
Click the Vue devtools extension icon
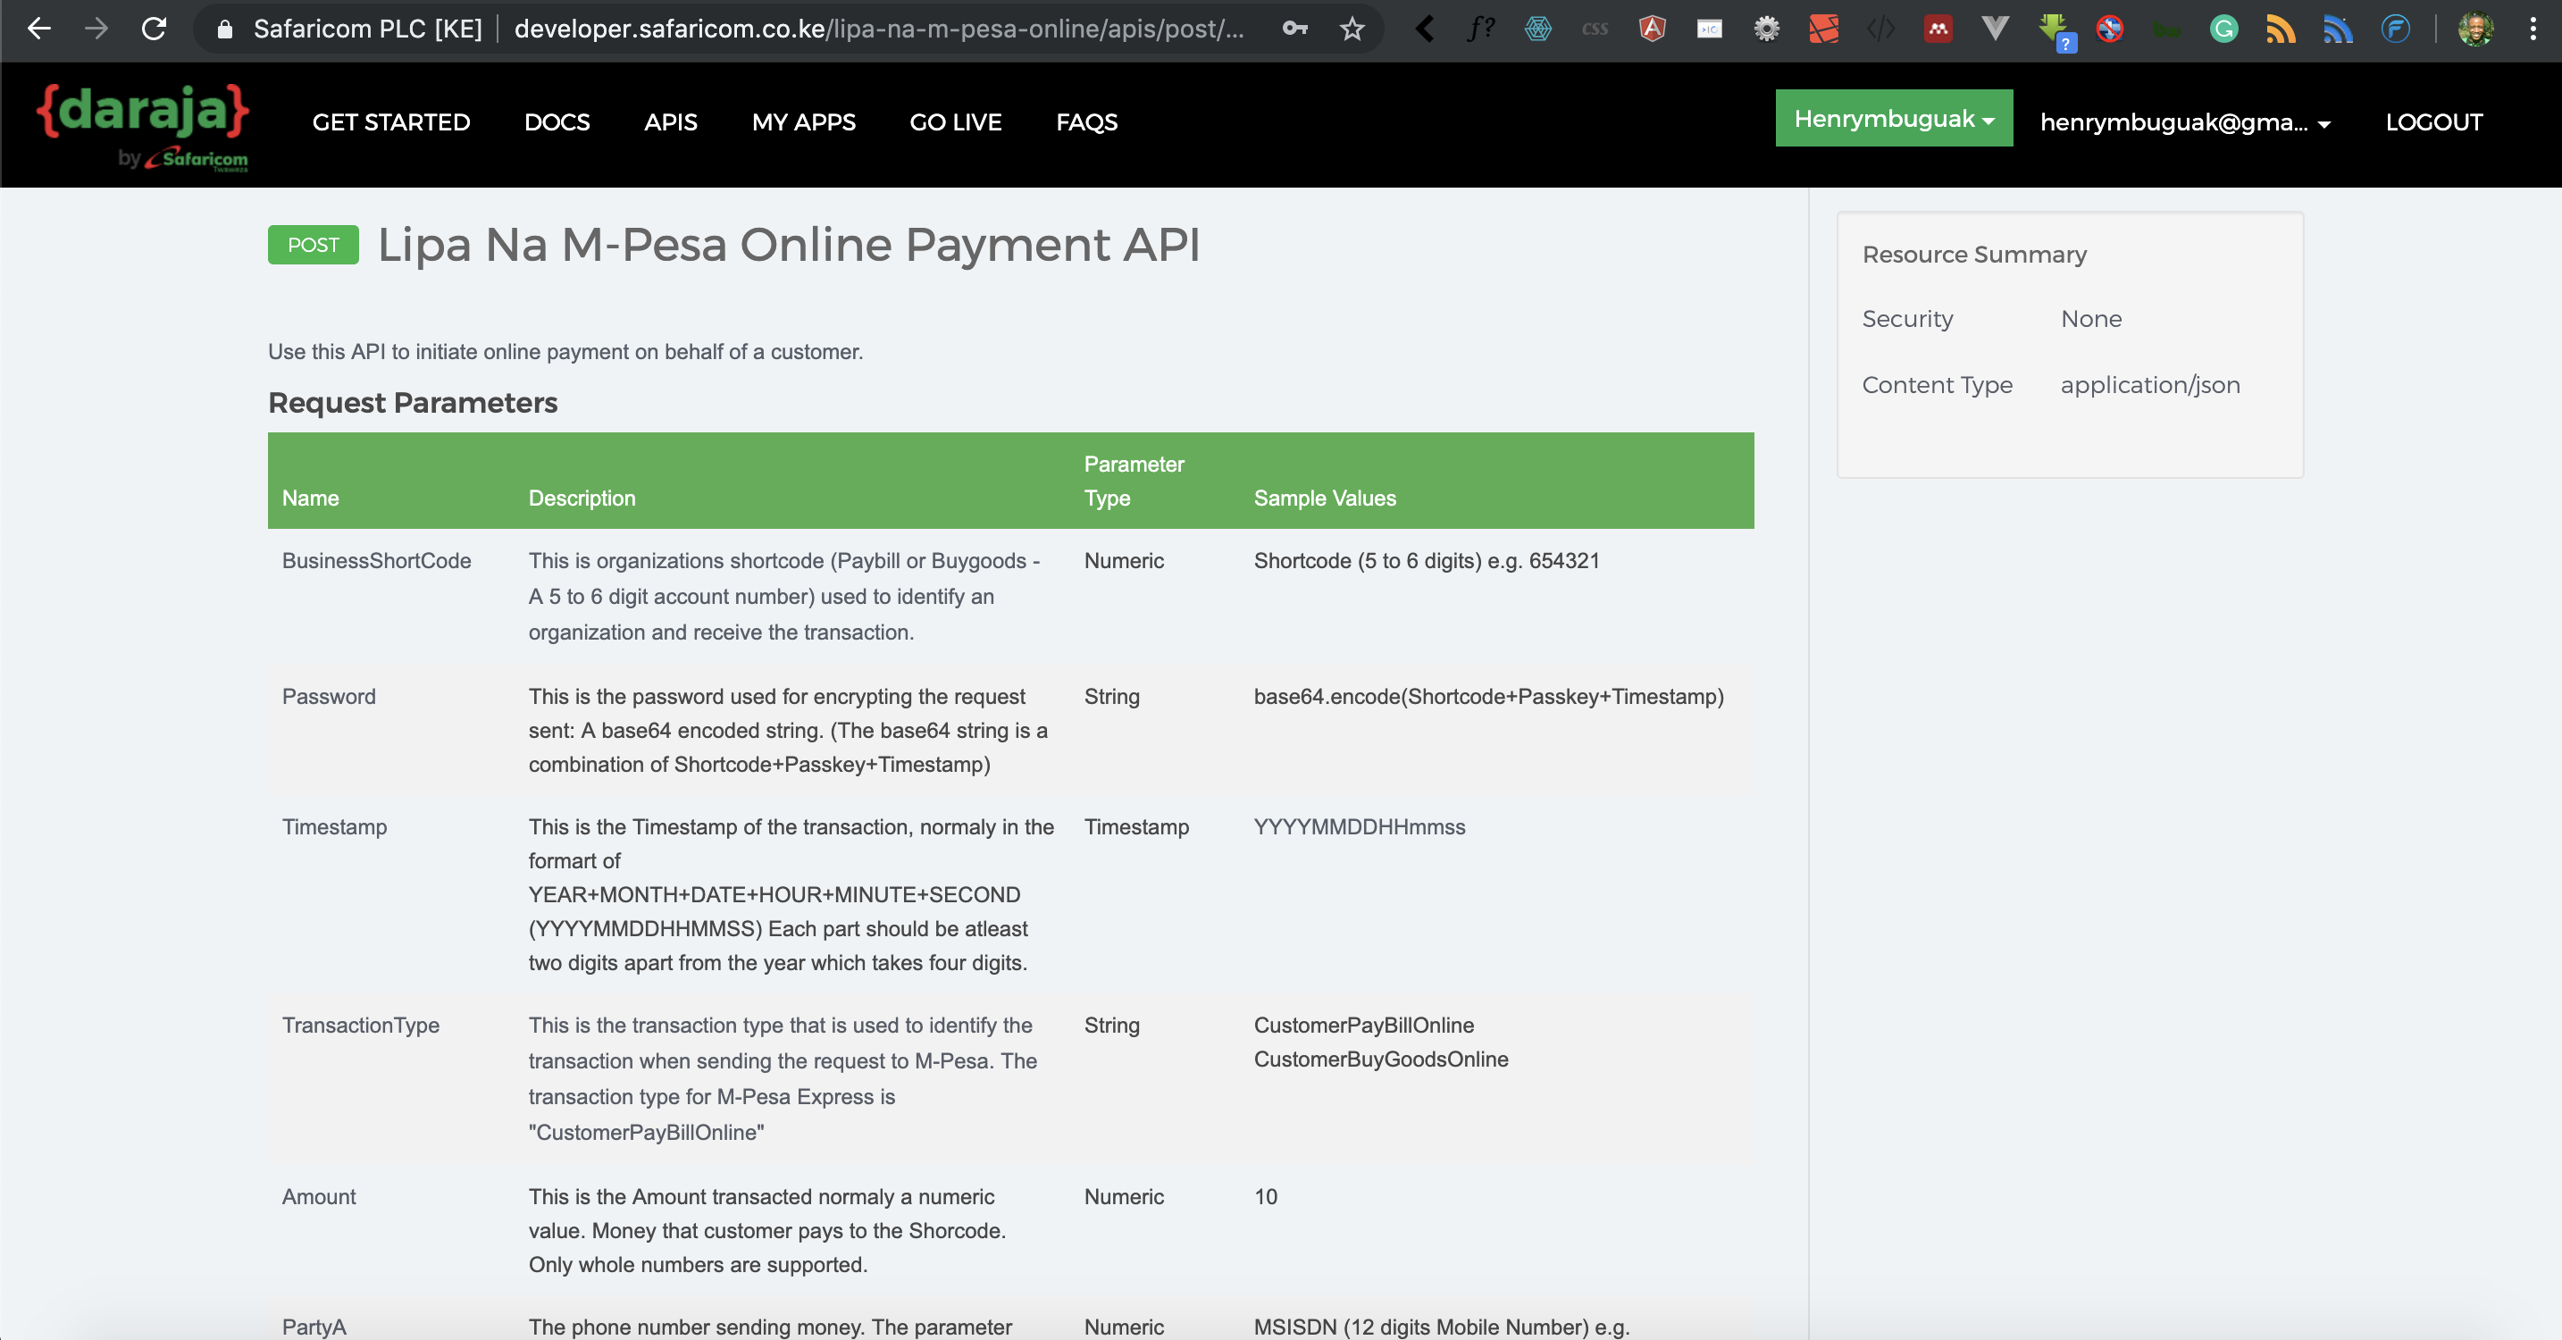pos(1995,29)
